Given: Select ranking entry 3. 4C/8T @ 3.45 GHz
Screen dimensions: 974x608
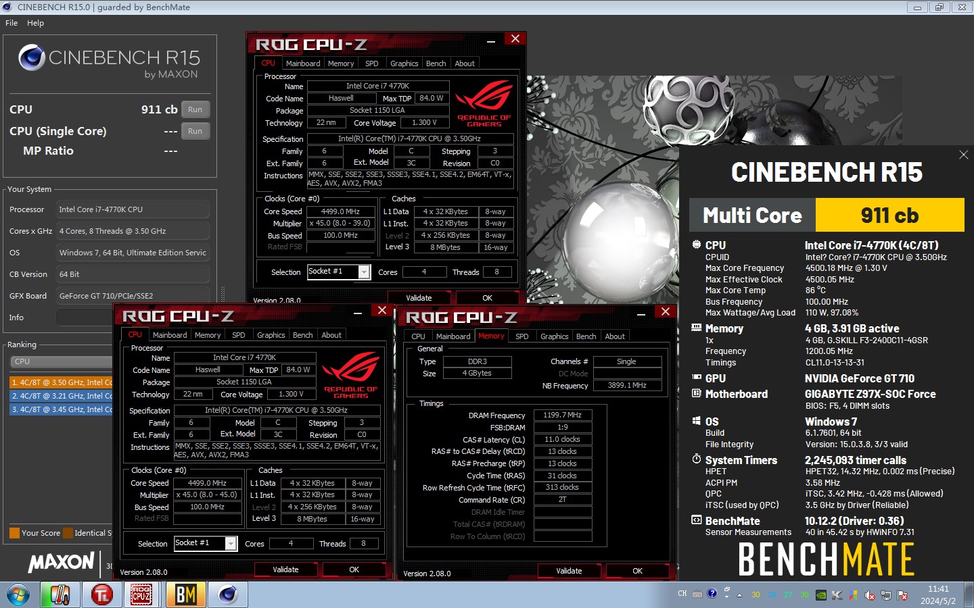Looking at the screenshot, I should point(61,409).
